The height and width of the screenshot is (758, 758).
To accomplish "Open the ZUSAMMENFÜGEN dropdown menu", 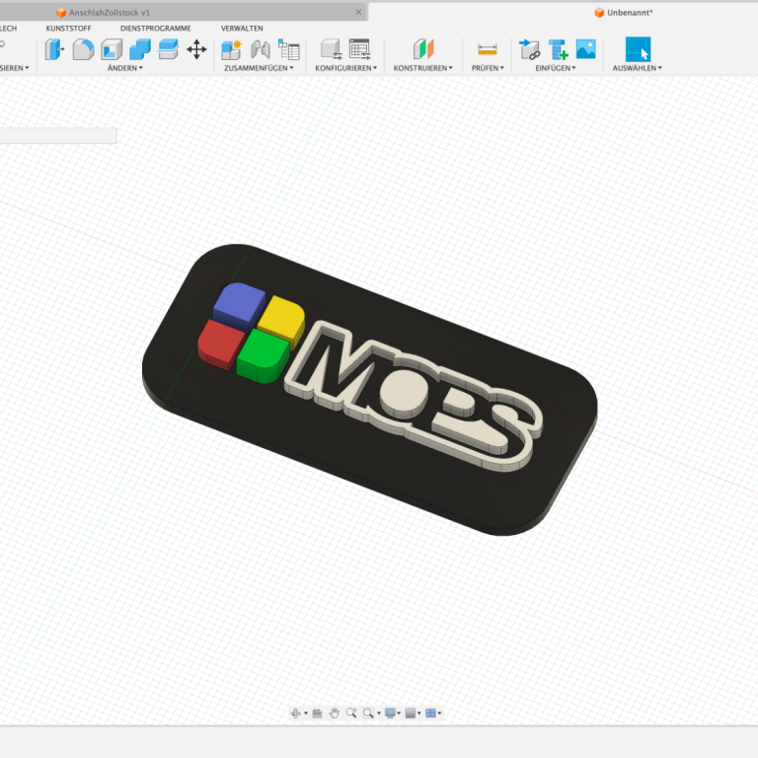I will [259, 68].
